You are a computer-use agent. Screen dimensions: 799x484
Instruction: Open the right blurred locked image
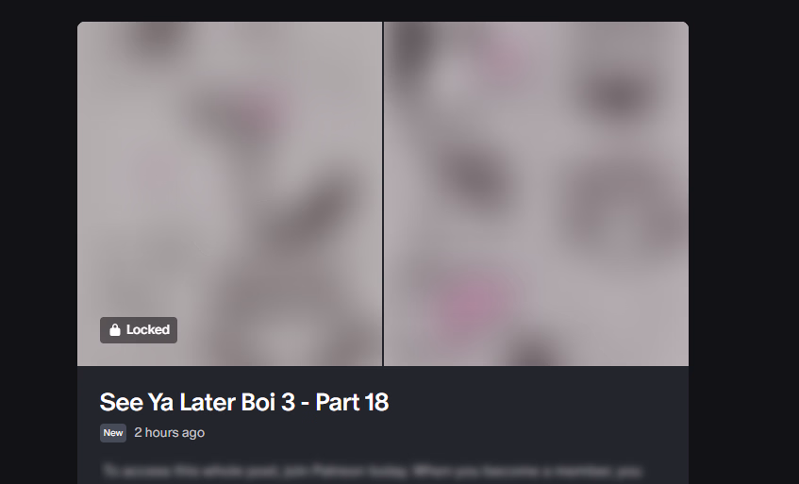[x=536, y=193]
